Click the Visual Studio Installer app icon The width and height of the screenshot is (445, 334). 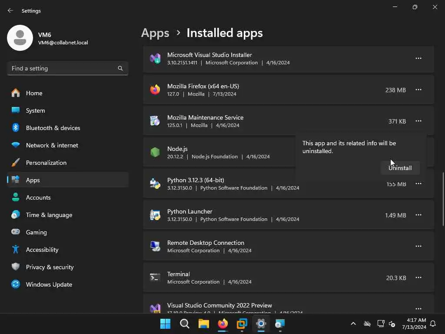(x=155, y=59)
